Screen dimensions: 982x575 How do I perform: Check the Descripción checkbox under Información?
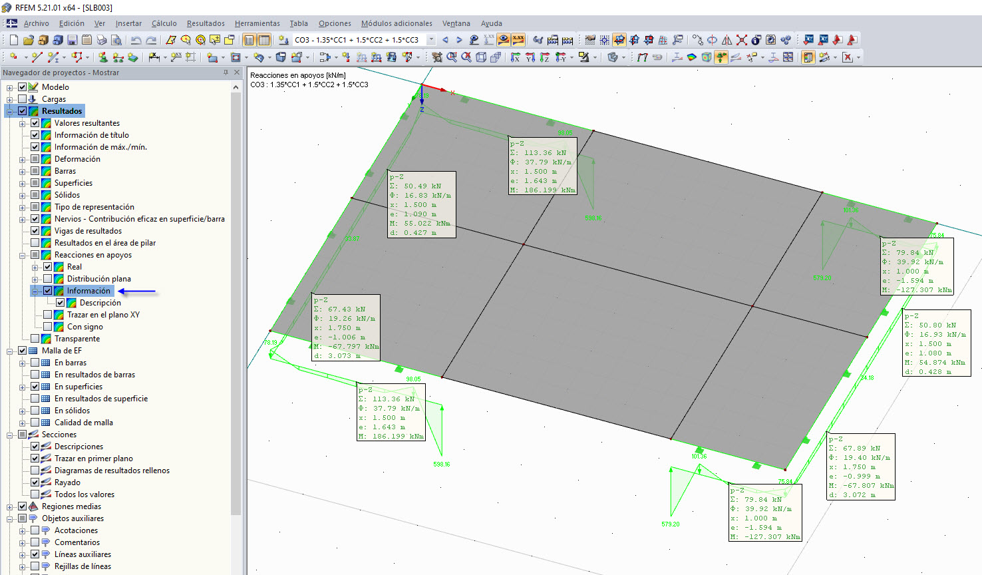(61, 303)
